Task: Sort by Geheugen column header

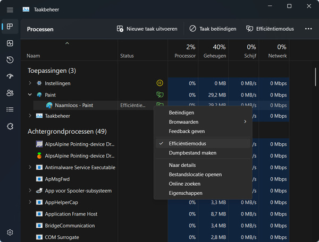Action: [x=213, y=51]
